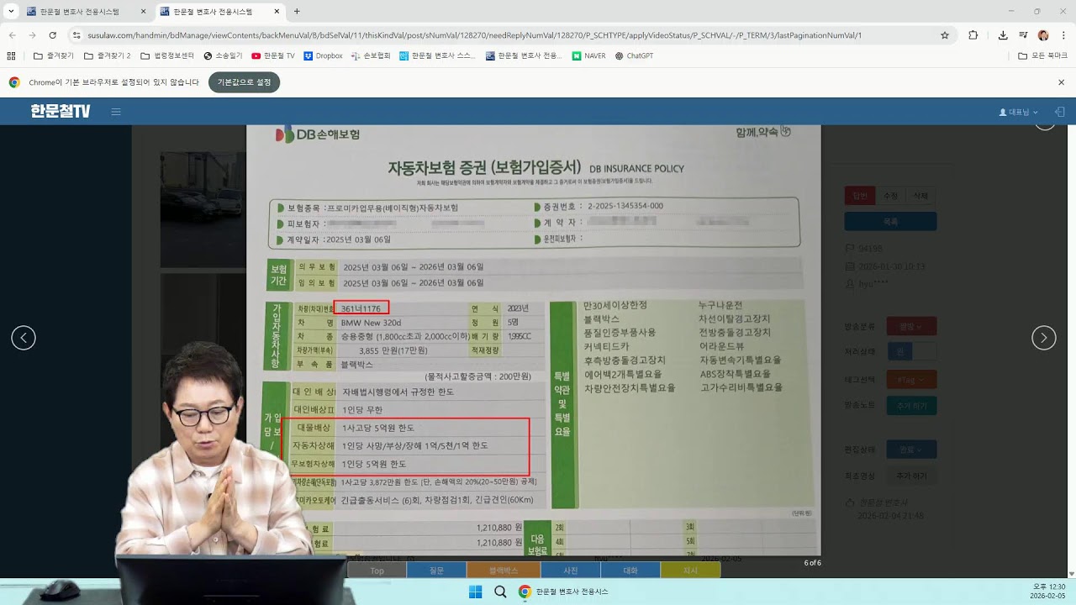Open the 즐겨찾기 2 bookmark folder
This screenshot has height=605, width=1076.
pyautogui.click(x=108, y=55)
